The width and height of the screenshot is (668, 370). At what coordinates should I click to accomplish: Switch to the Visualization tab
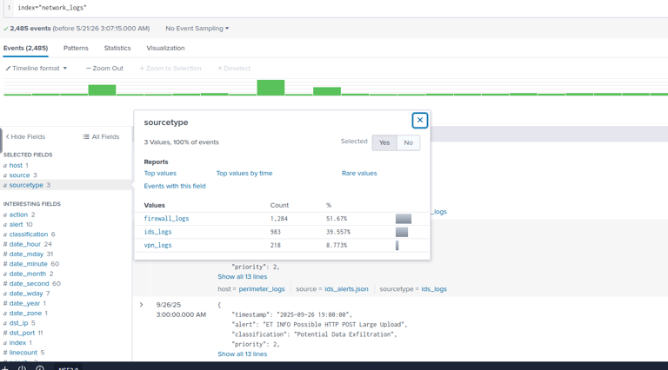[165, 48]
